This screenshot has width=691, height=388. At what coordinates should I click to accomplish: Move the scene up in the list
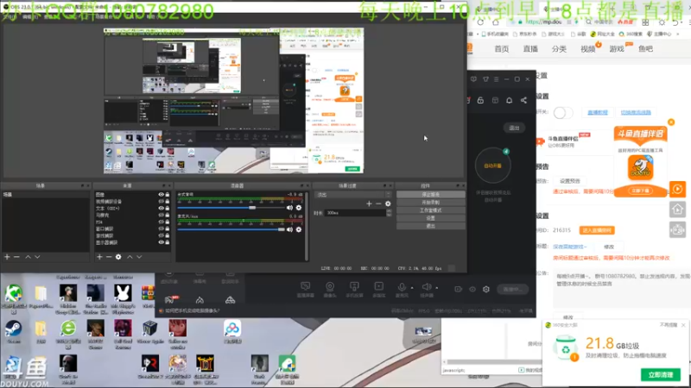pos(28,256)
